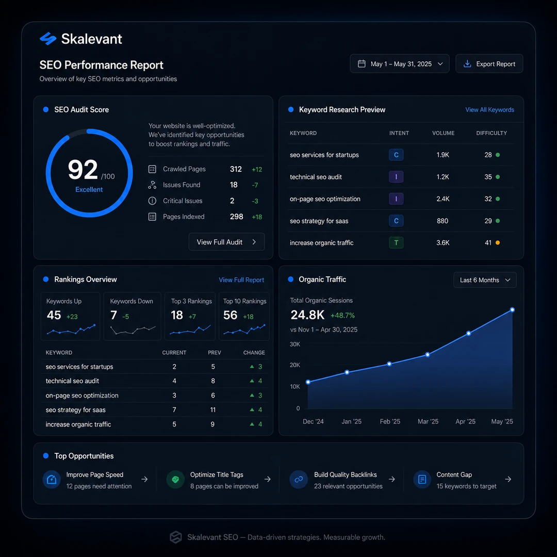Click the download icon in Export Report
The width and height of the screenshot is (557, 557).
tap(467, 64)
